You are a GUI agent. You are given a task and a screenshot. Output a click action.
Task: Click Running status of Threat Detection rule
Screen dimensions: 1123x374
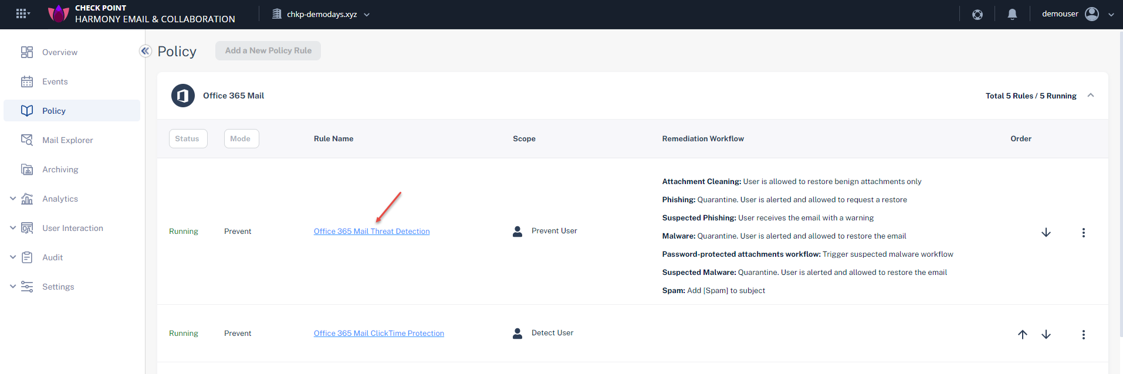click(184, 232)
